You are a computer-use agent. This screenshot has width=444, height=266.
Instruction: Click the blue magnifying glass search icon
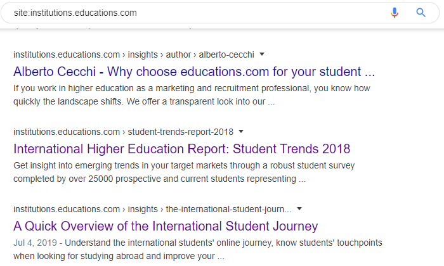click(421, 13)
